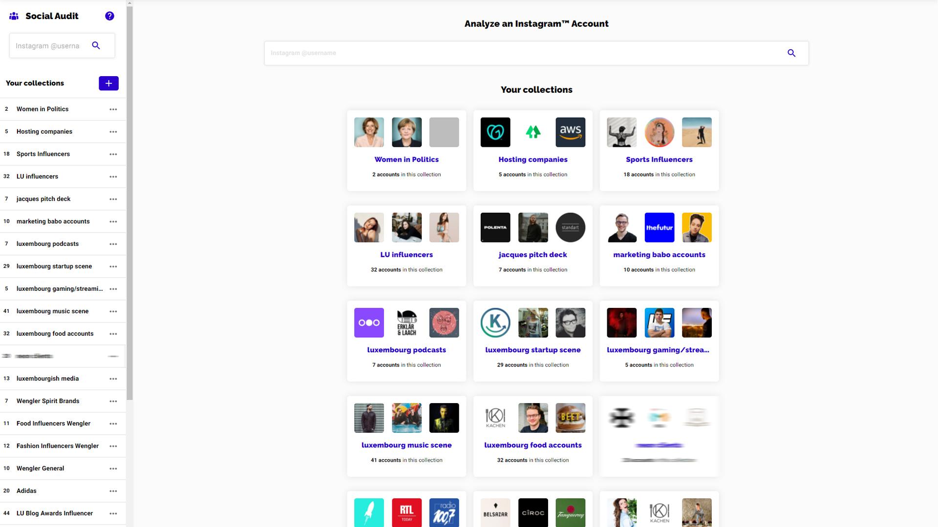Click the search icon in the sidebar
This screenshot has width=938, height=527.
[95, 45]
